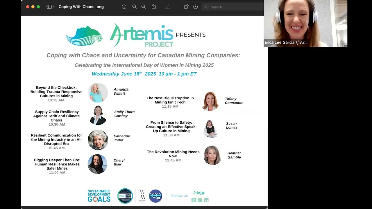
Task: Show the Markup toolbar
Action: pos(196,7)
